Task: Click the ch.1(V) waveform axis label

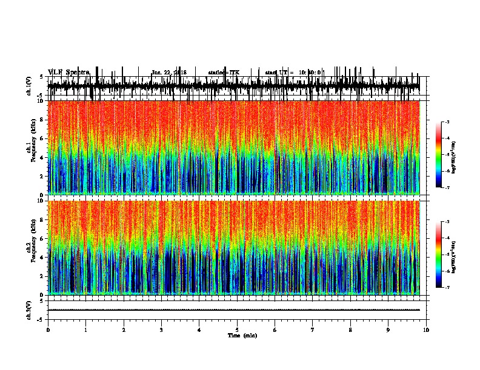Action: click(28, 86)
